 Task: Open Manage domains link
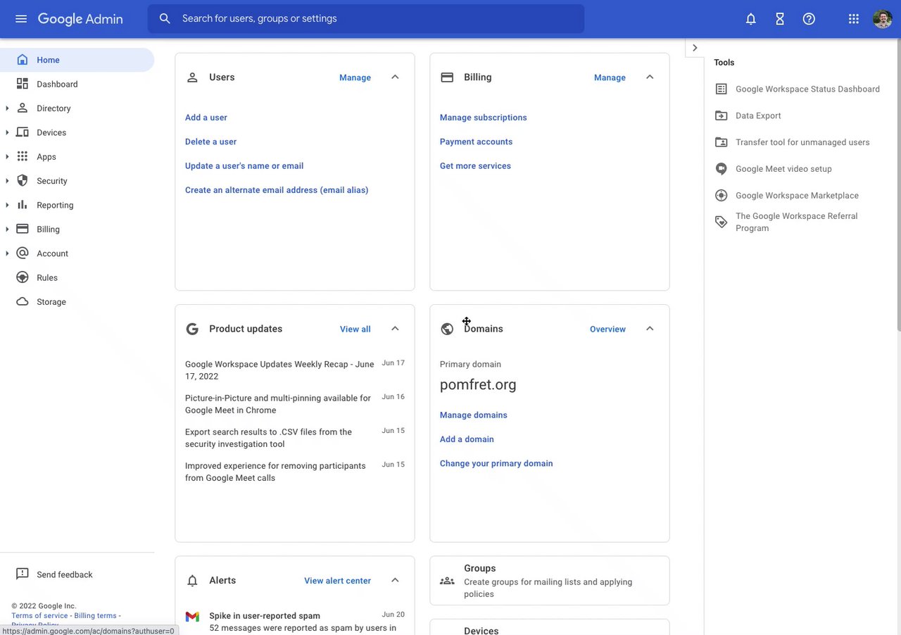coord(474,415)
